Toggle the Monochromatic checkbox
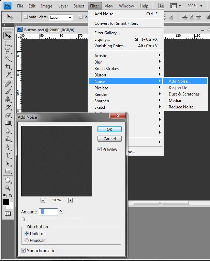210x261 pixels. tap(24, 250)
